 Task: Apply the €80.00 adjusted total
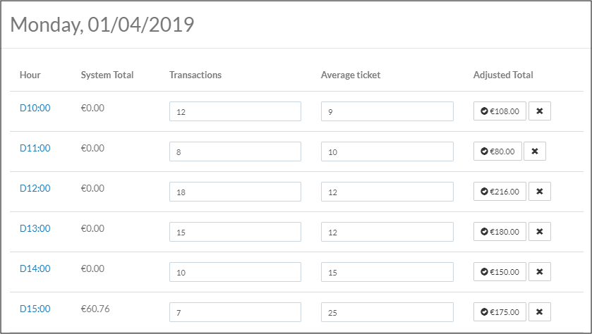coord(497,151)
